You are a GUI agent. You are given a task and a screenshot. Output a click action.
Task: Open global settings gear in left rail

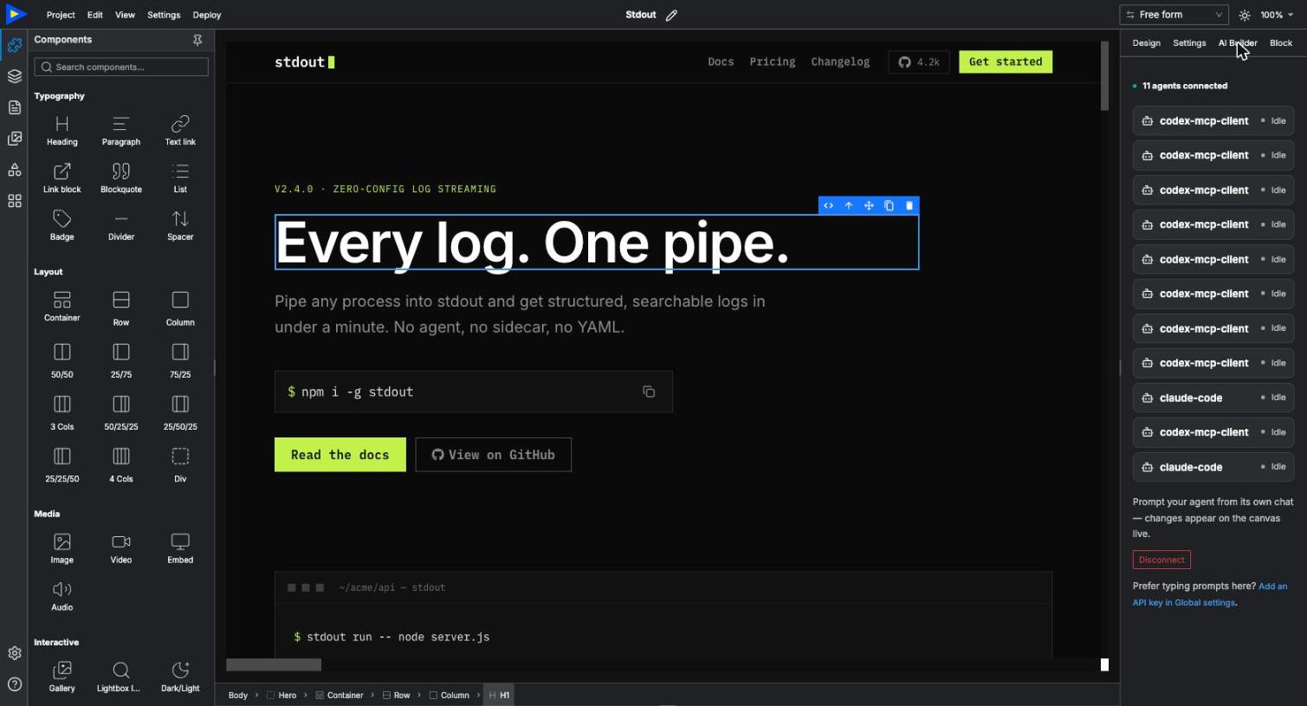(15, 653)
